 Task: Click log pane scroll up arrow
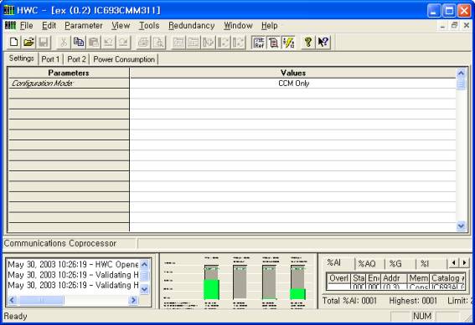[144, 265]
